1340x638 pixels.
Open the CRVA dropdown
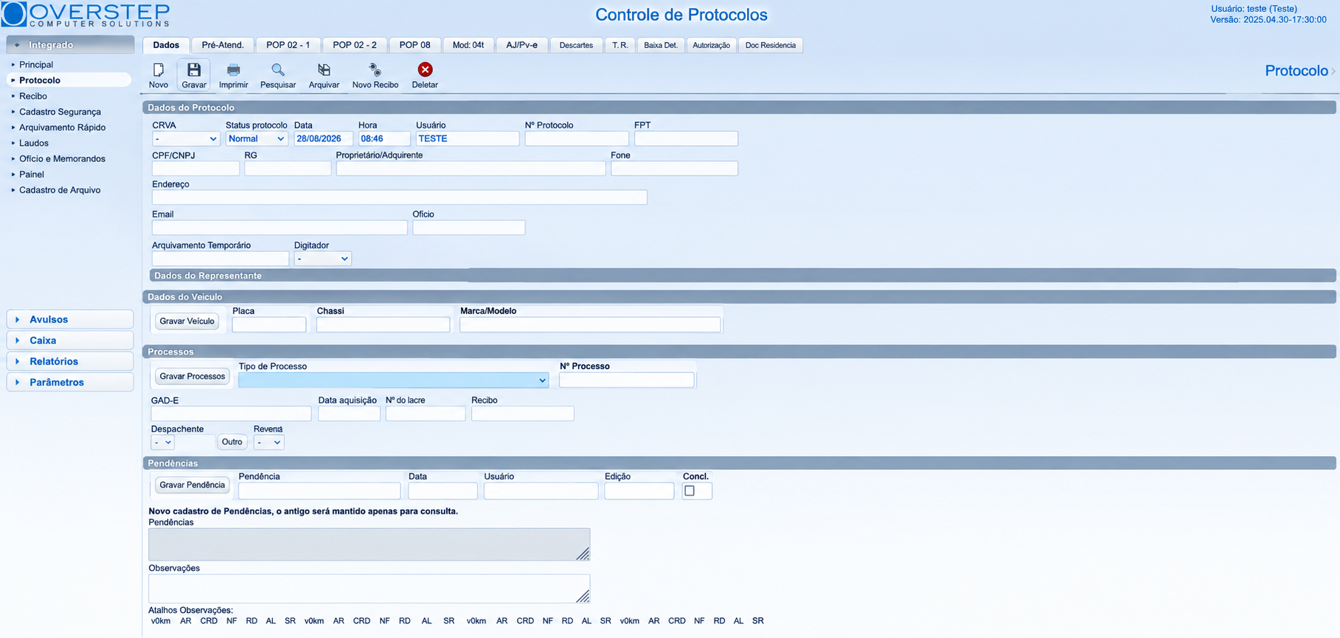point(186,139)
